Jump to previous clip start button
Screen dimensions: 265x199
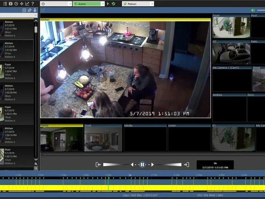[x=98, y=165]
